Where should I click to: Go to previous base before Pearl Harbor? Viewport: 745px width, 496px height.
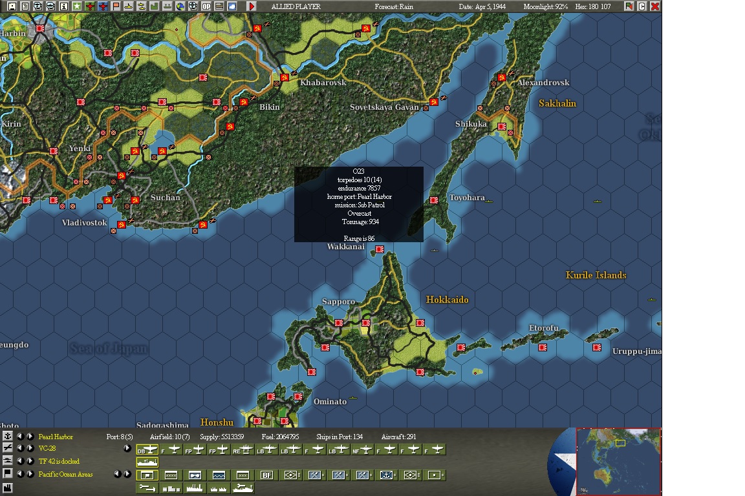coord(21,436)
